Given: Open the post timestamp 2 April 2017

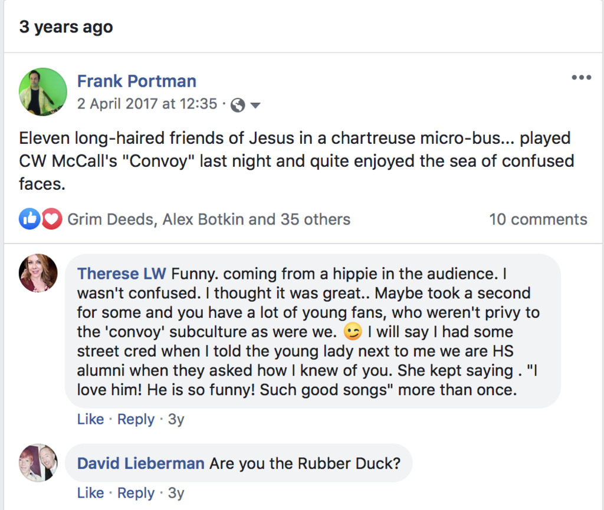Looking at the screenshot, I should 147,104.
